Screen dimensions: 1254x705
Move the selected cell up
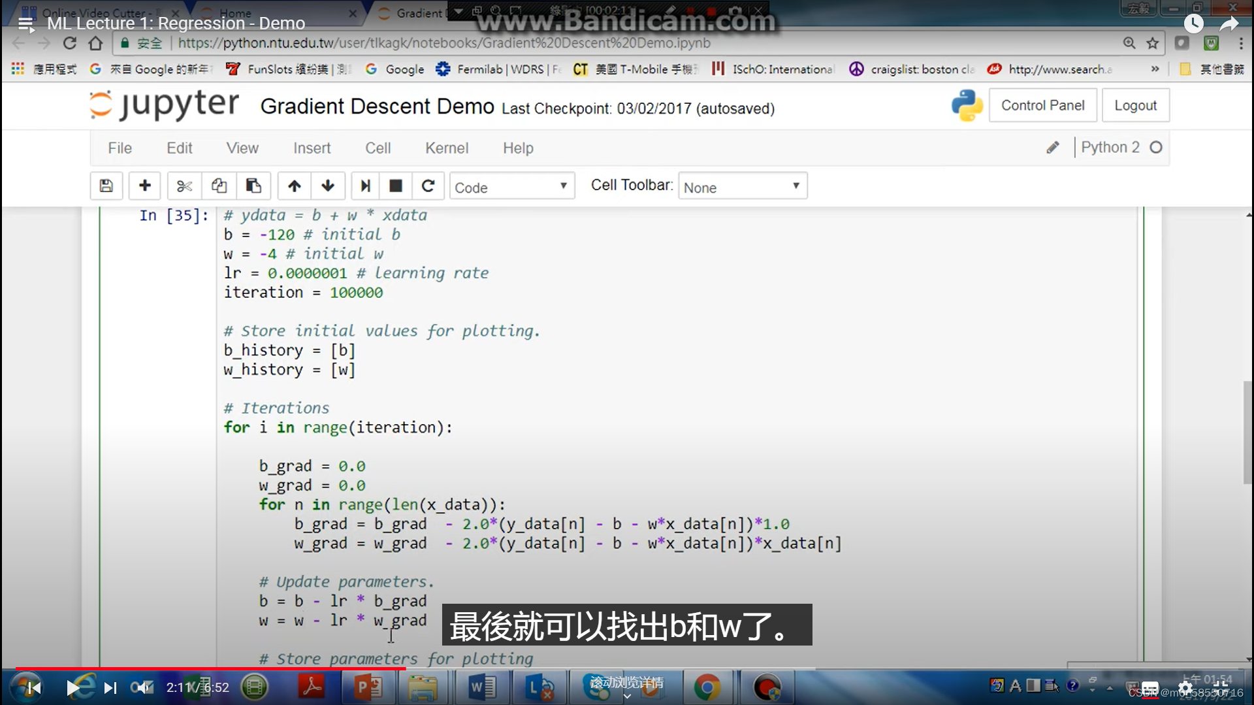295,186
